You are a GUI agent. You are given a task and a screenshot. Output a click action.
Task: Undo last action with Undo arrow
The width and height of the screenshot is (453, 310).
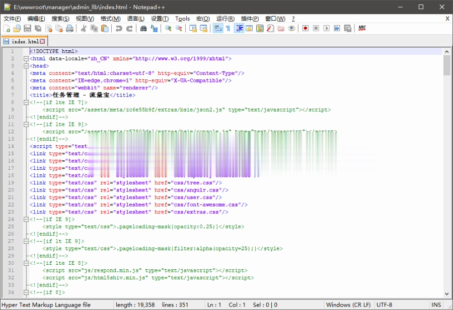(x=119, y=28)
